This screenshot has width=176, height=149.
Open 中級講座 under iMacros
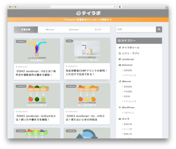(128, 92)
